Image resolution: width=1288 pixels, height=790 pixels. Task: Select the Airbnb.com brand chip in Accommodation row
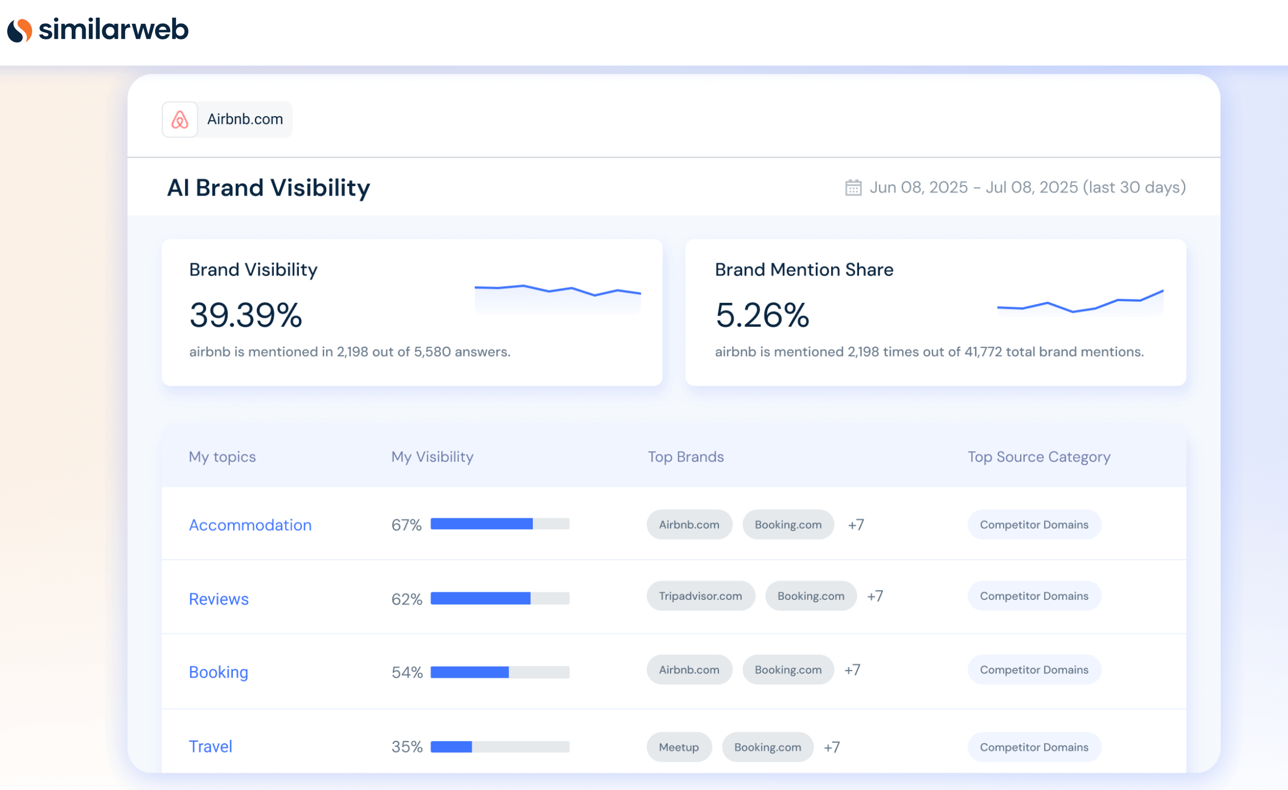[689, 524]
